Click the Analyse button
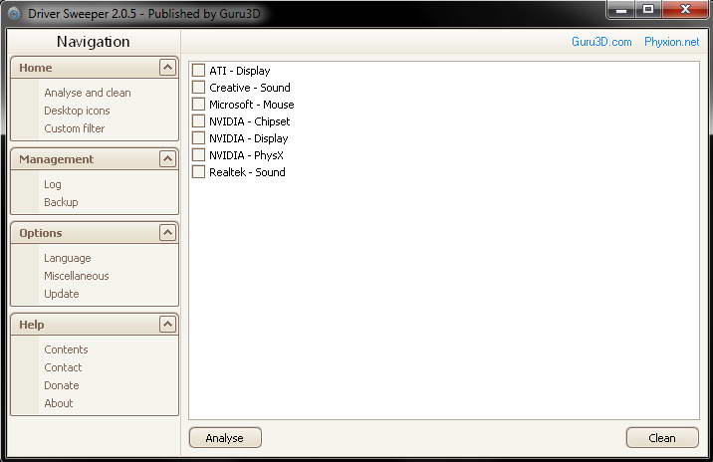 click(225, 437)
